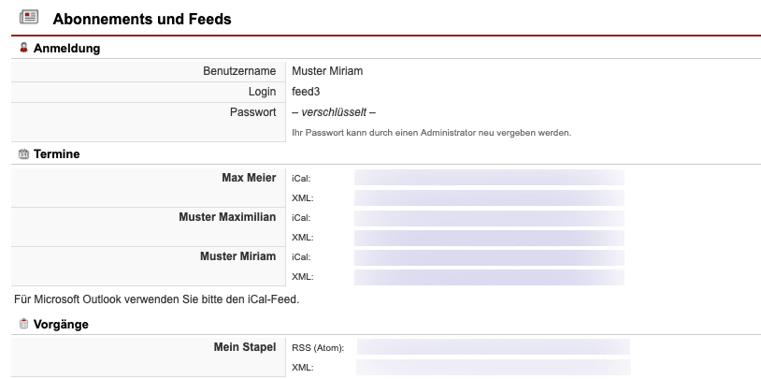The height and width of the screenshot is (379, 761).
Task: Click the Termine calendar icon
Action: click(23, 154)
